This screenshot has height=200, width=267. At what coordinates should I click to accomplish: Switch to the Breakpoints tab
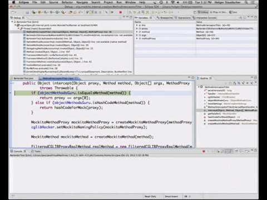pos(165,18)
